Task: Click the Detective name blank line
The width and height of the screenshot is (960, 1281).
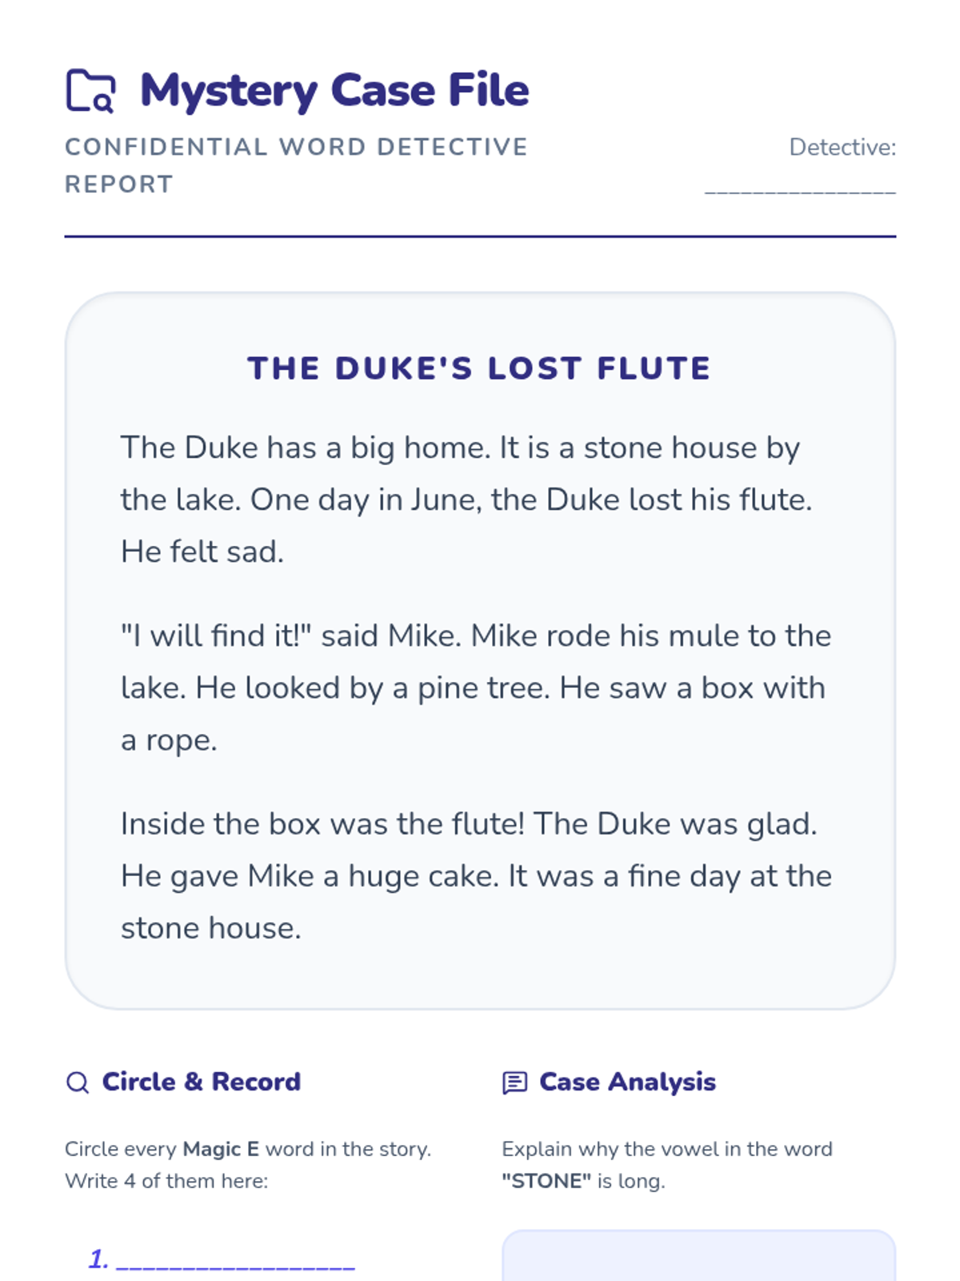Action: (x=799, y=191)
